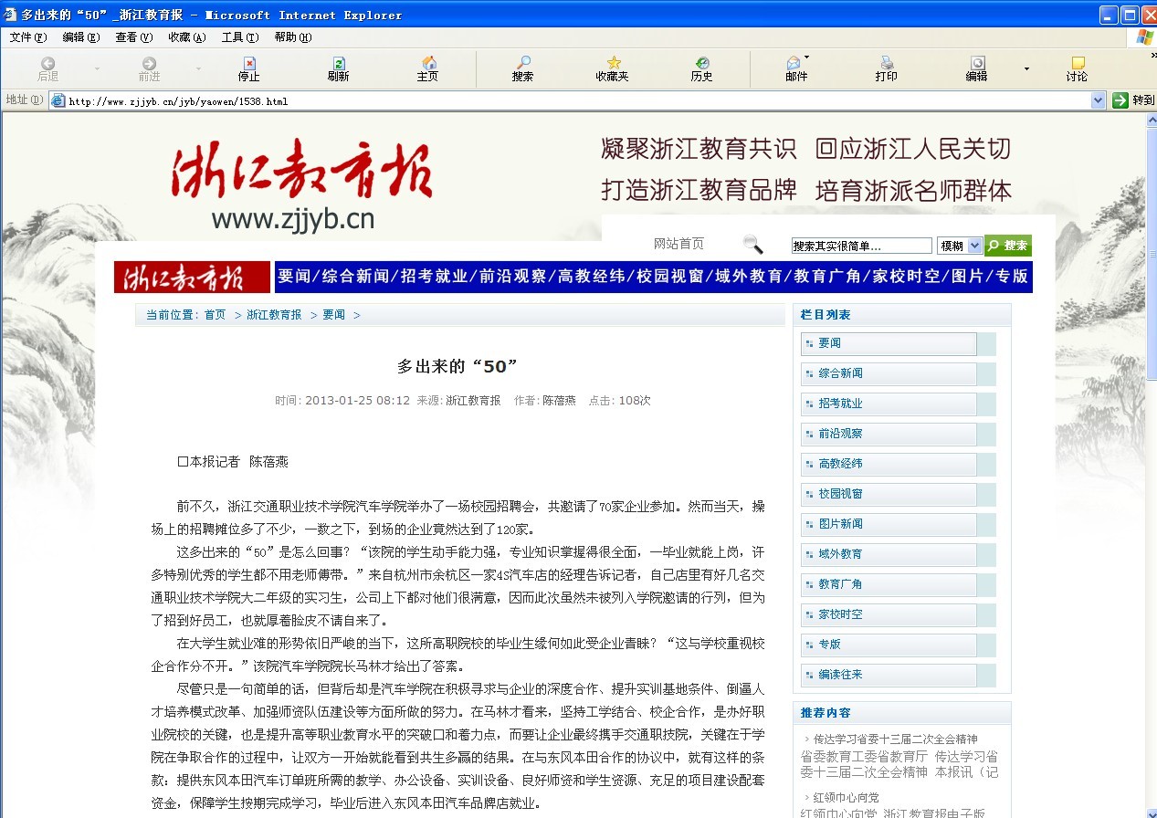1157x818 pixels.
Task: Select 校园视窗 in the 栏目列表 sidebar
Action: 889,494
